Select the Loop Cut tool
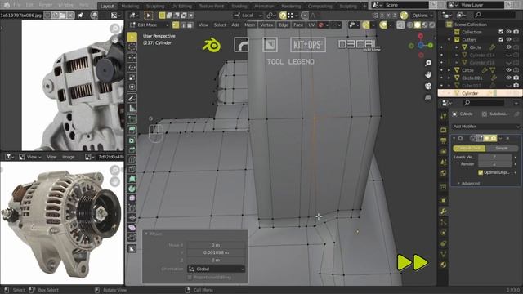The image size is (523, 294). pyautogui.click(x=132, y=159)
